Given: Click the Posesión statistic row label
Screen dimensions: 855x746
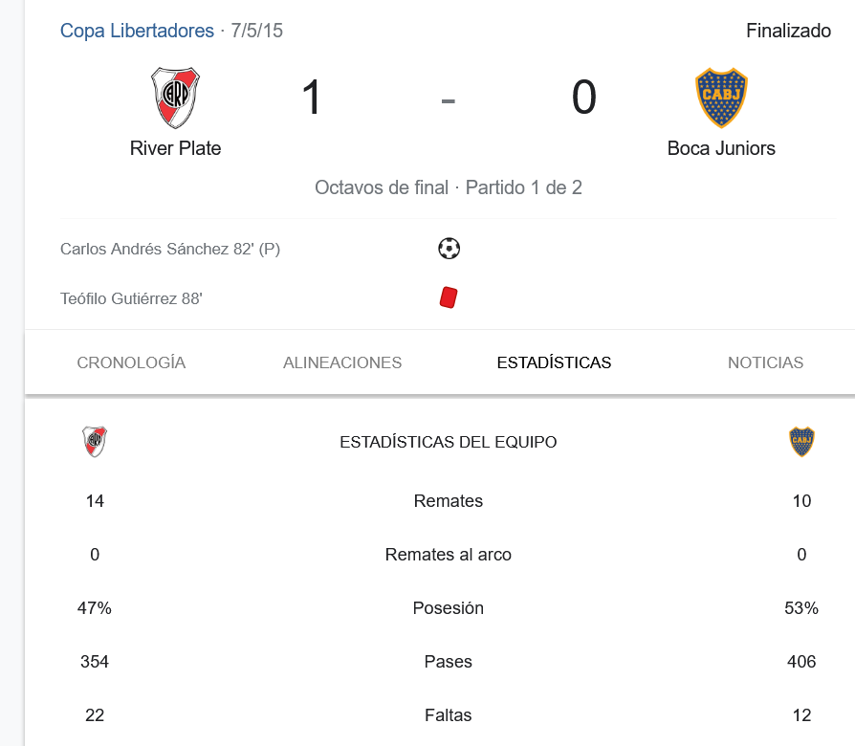Looking at the screenshot, I should pos(449,608).
